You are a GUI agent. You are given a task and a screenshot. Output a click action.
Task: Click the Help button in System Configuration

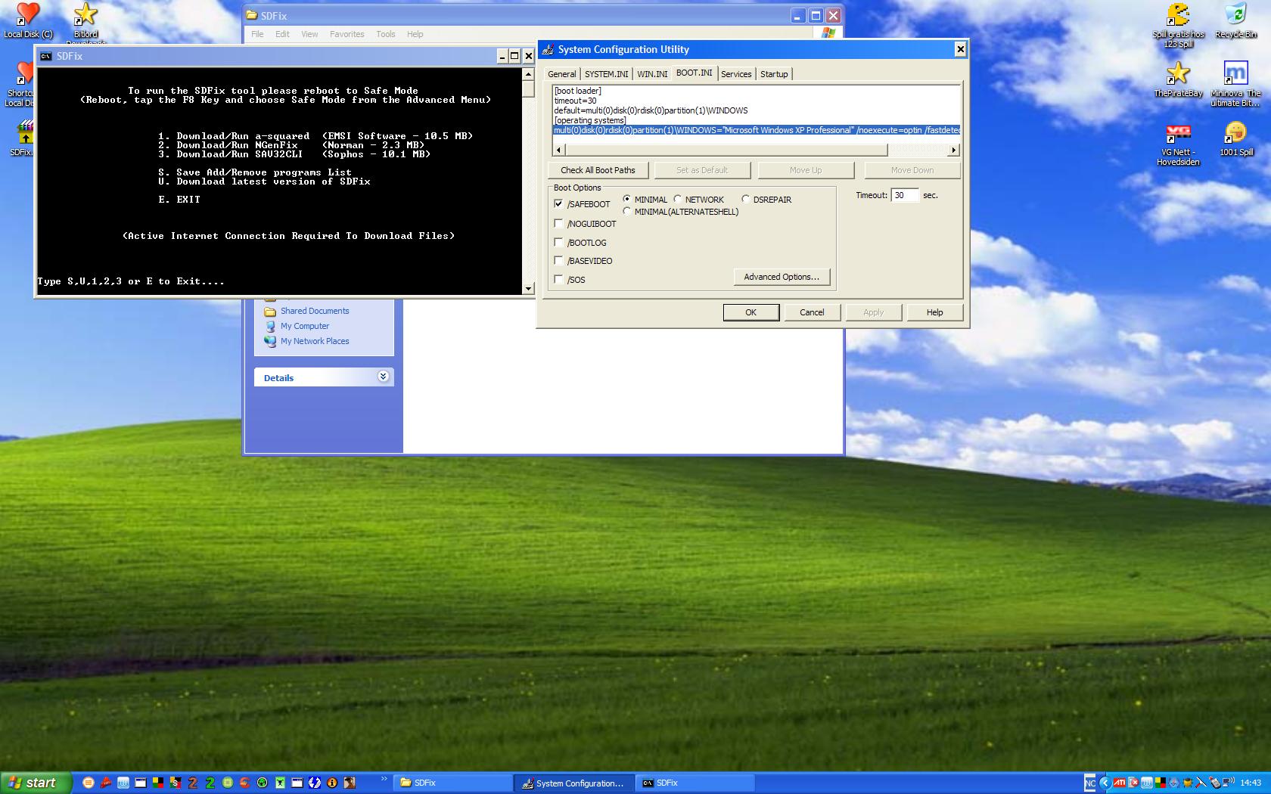(x=934, y=312)
